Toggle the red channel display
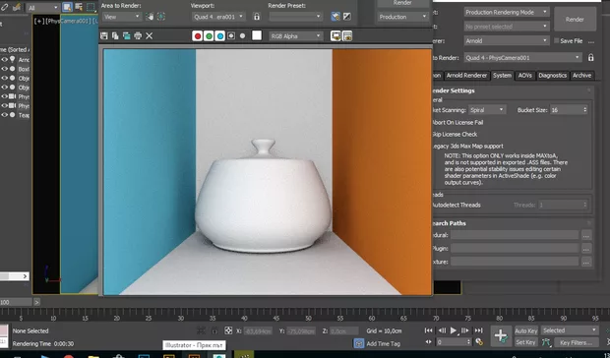Screen dimensions: 610x358 click(x=198, y=36)
